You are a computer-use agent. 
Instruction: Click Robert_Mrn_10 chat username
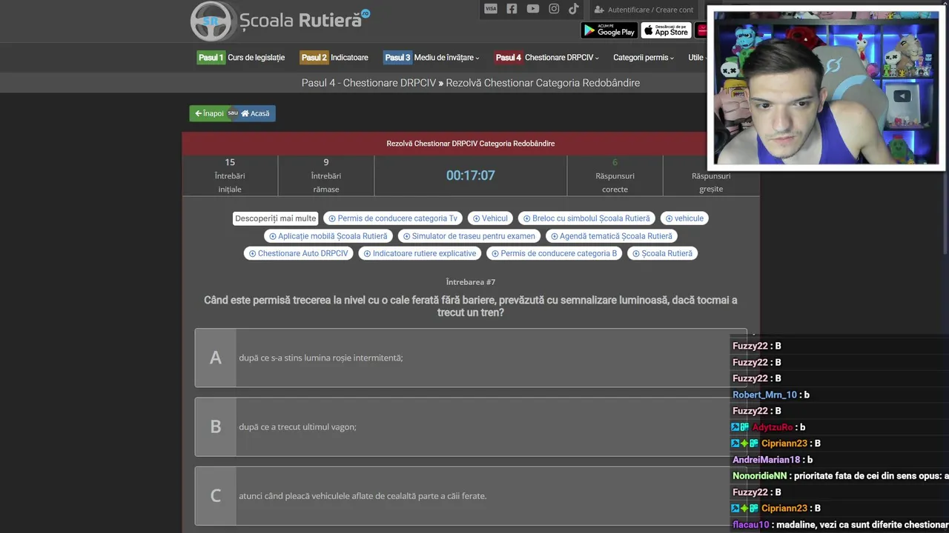764,395
